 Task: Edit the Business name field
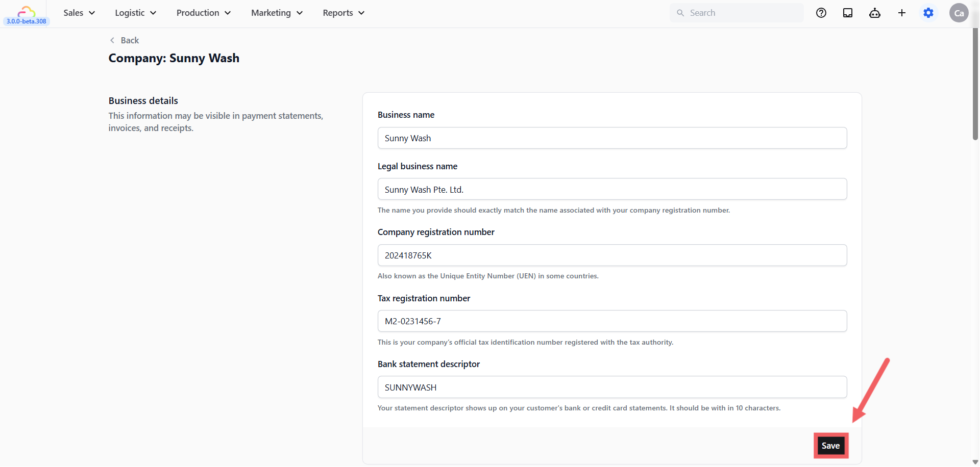point(612,138)
